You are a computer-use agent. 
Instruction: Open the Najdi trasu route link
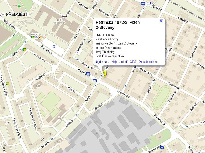pos(102,62)
